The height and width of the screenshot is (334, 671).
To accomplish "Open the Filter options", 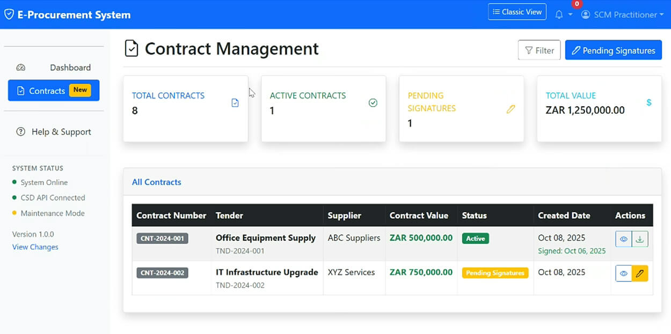I will (539, 50).
